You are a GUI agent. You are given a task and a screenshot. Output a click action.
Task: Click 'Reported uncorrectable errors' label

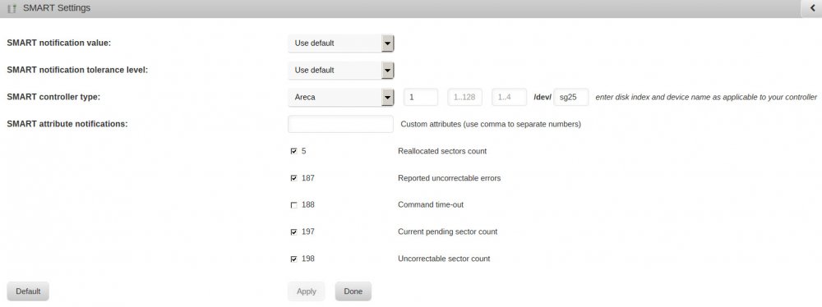coord(450,178)
